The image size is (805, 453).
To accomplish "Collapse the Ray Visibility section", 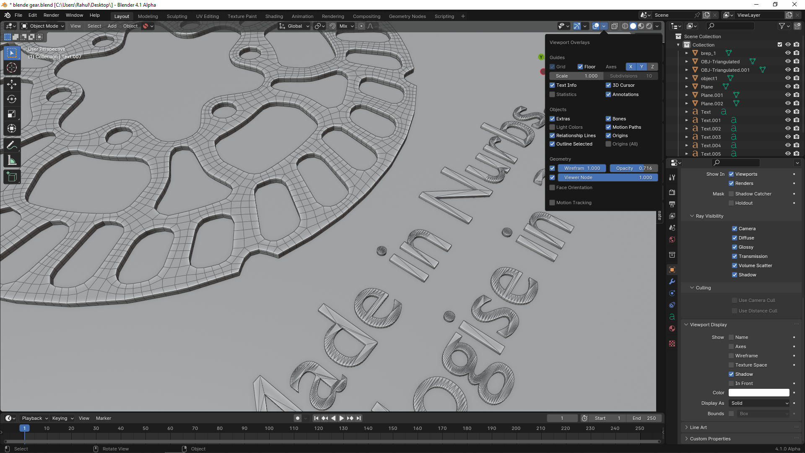I will pos(709,216).
